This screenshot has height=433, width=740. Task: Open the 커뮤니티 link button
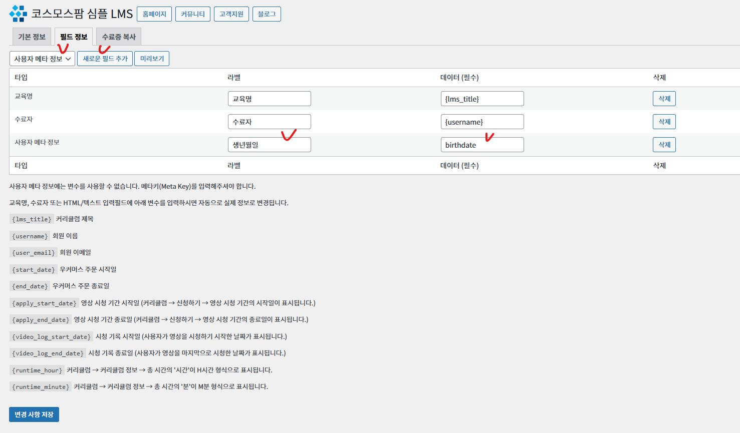pyautogui.click(x=193, y=14)
